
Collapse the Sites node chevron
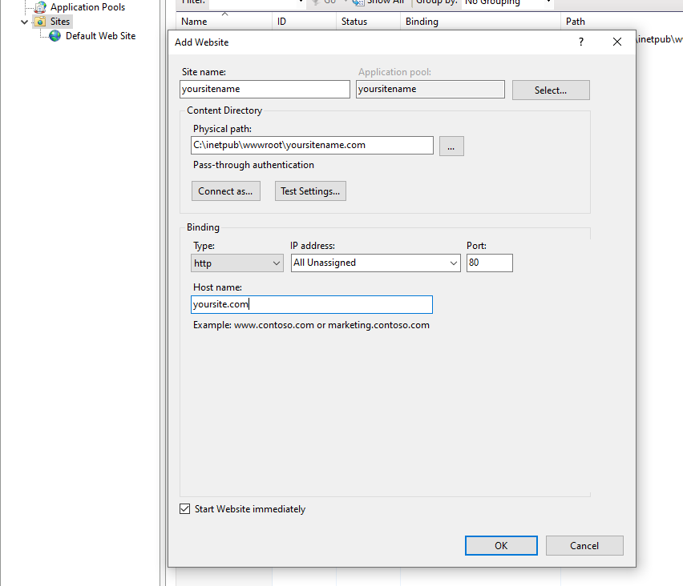click(x=24, y=22)
